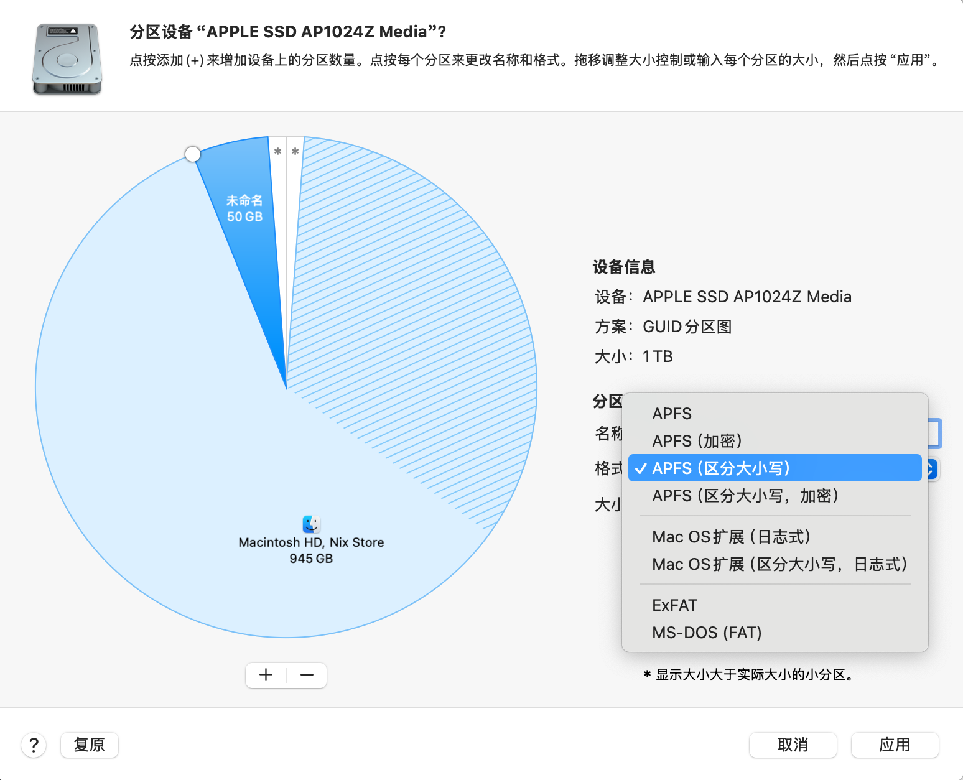Viewport: 963px width, 780px height.
Task: Choose APFS (区分大小写，加密) option
Action: [x=745, y=496]
